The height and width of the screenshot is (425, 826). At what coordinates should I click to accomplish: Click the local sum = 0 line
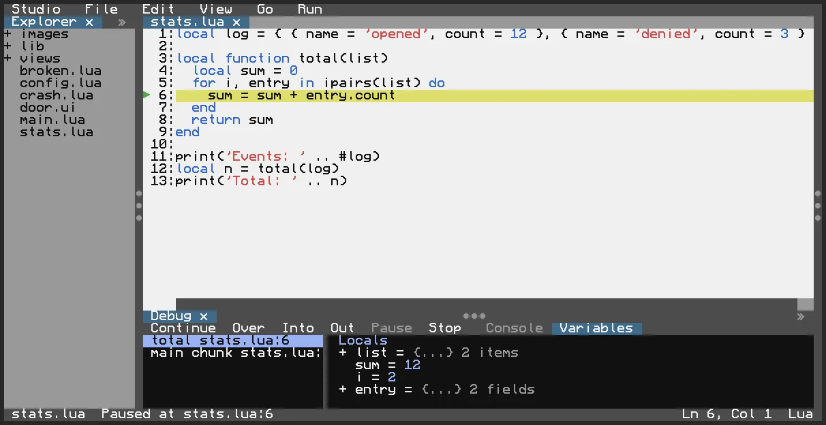(245, 71)
